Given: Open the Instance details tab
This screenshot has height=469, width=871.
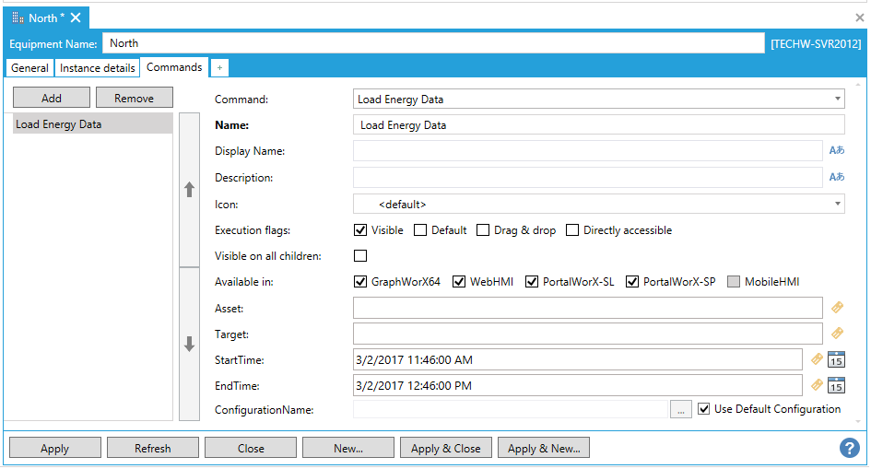Looking at the screenshot, I should [98, 68].
